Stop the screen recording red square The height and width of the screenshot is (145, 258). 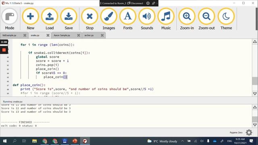pos(4,50)
